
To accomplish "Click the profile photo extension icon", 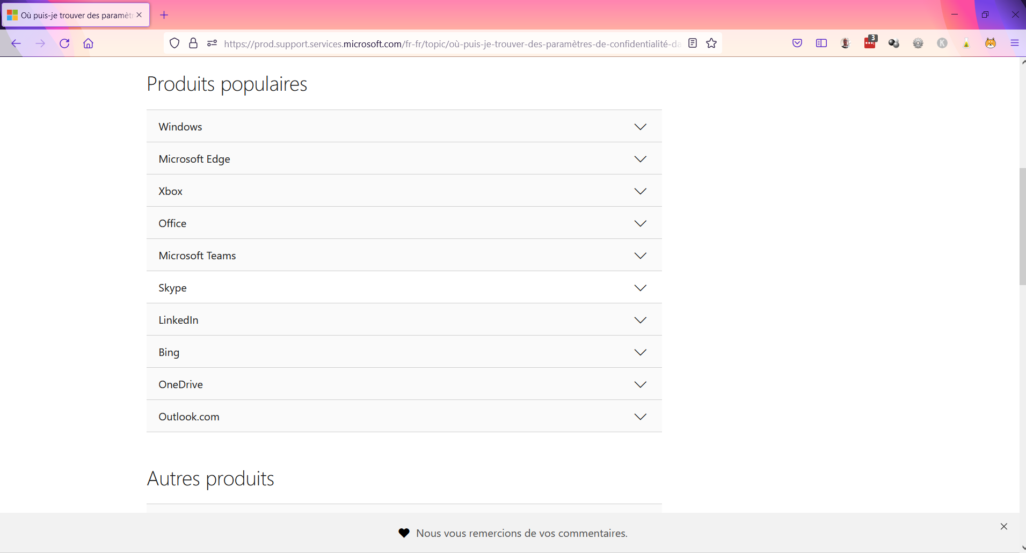I will coord(846,43).
